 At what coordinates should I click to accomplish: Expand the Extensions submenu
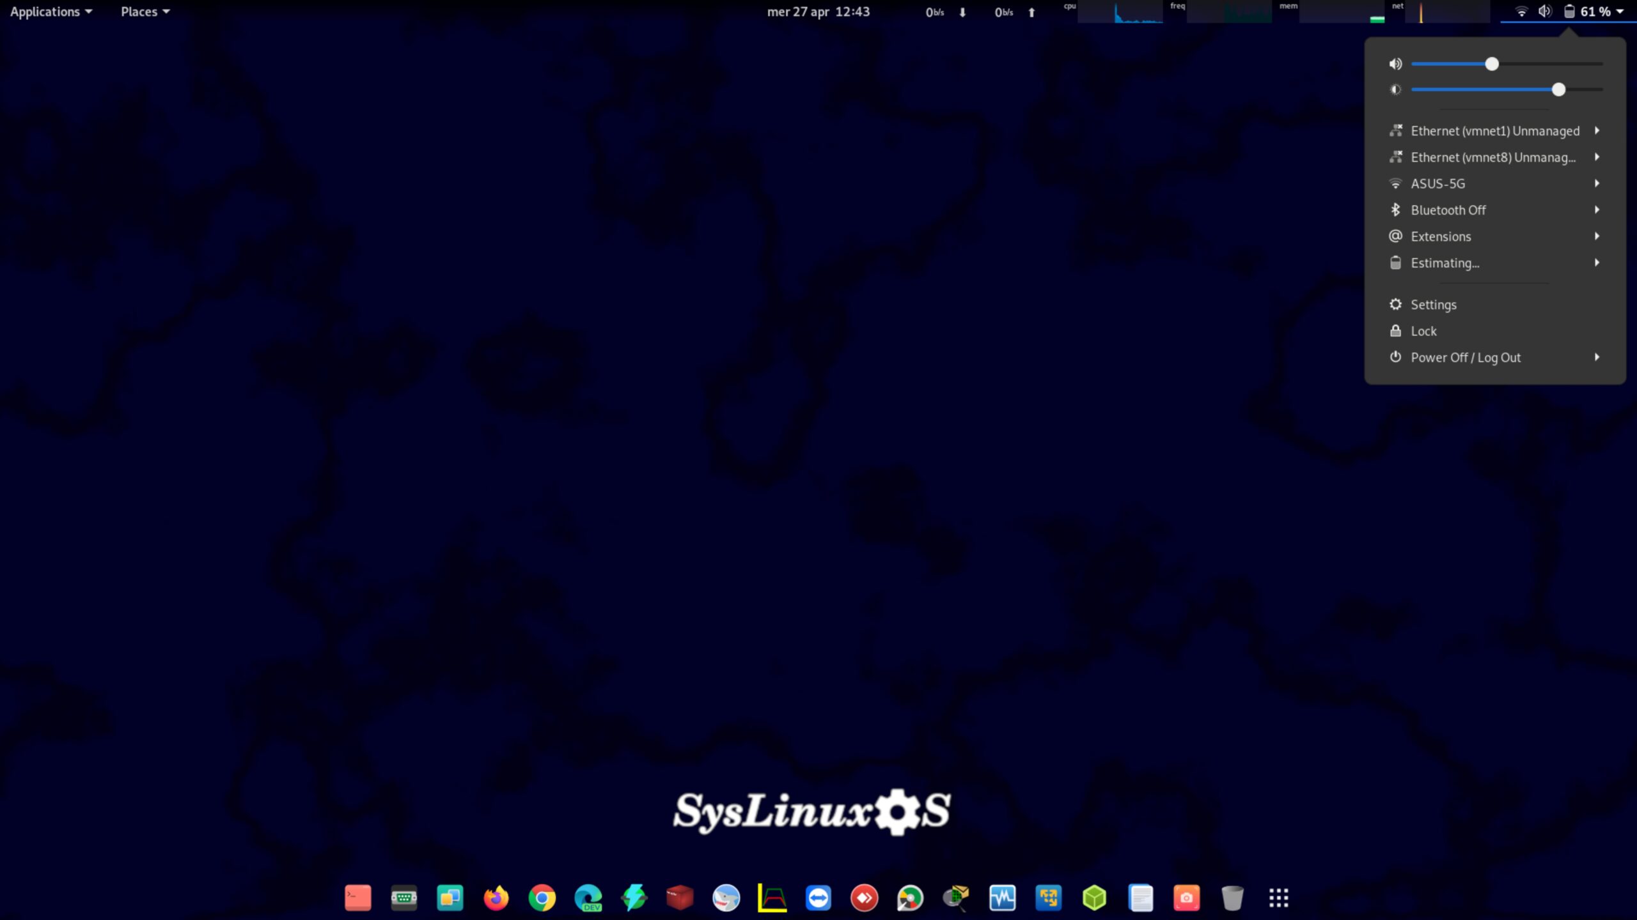coord(1495,236)
